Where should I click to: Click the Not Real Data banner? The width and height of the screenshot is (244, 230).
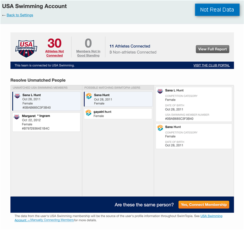pos(217,10)
